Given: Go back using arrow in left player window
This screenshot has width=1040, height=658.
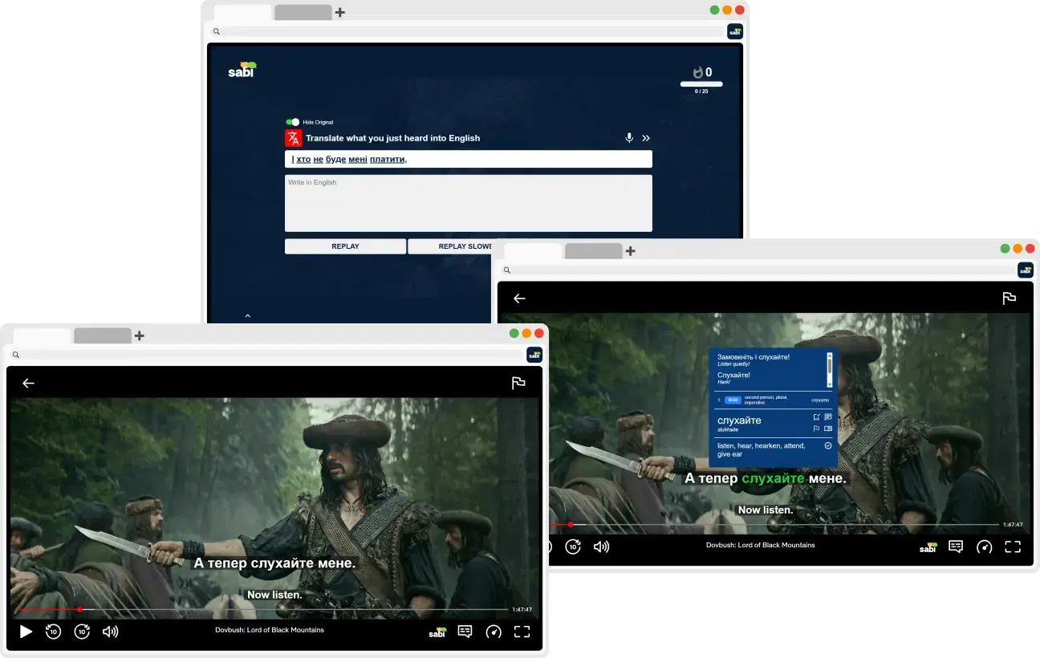Looking at the screenshot, I should [x=28, y=383].
